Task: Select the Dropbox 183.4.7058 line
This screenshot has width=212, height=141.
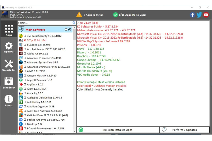Action: (x=91, y=56)
